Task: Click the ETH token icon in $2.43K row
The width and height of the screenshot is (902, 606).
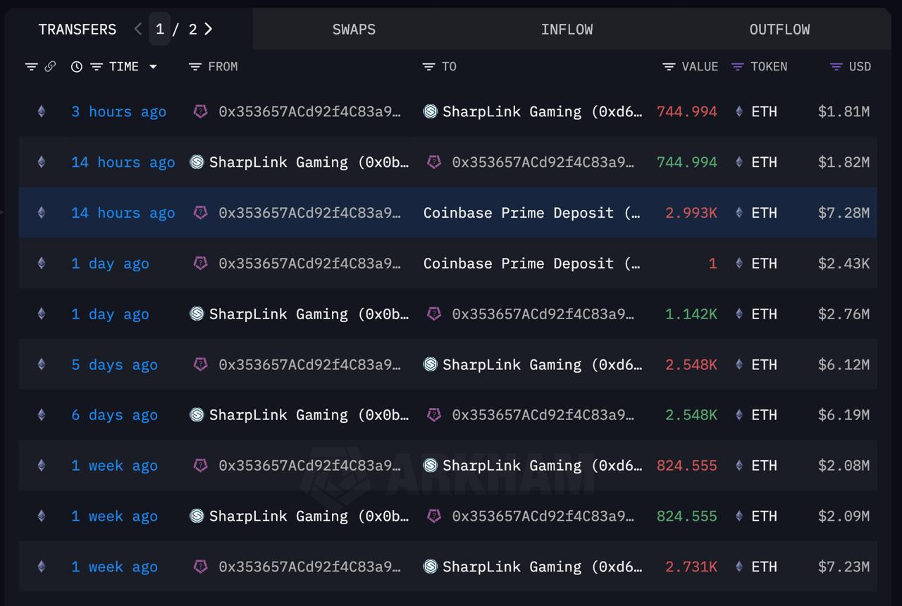Action: click(739, 263)
